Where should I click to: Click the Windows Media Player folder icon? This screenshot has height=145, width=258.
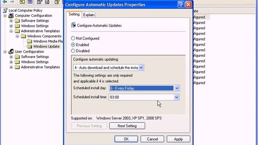[x=29, y=41]
